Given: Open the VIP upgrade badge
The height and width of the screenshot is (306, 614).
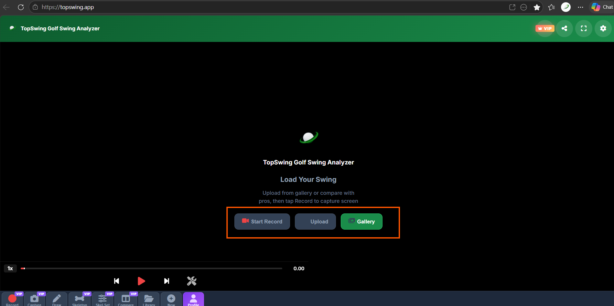Looking at the screenshot, I should pos(545,28).
